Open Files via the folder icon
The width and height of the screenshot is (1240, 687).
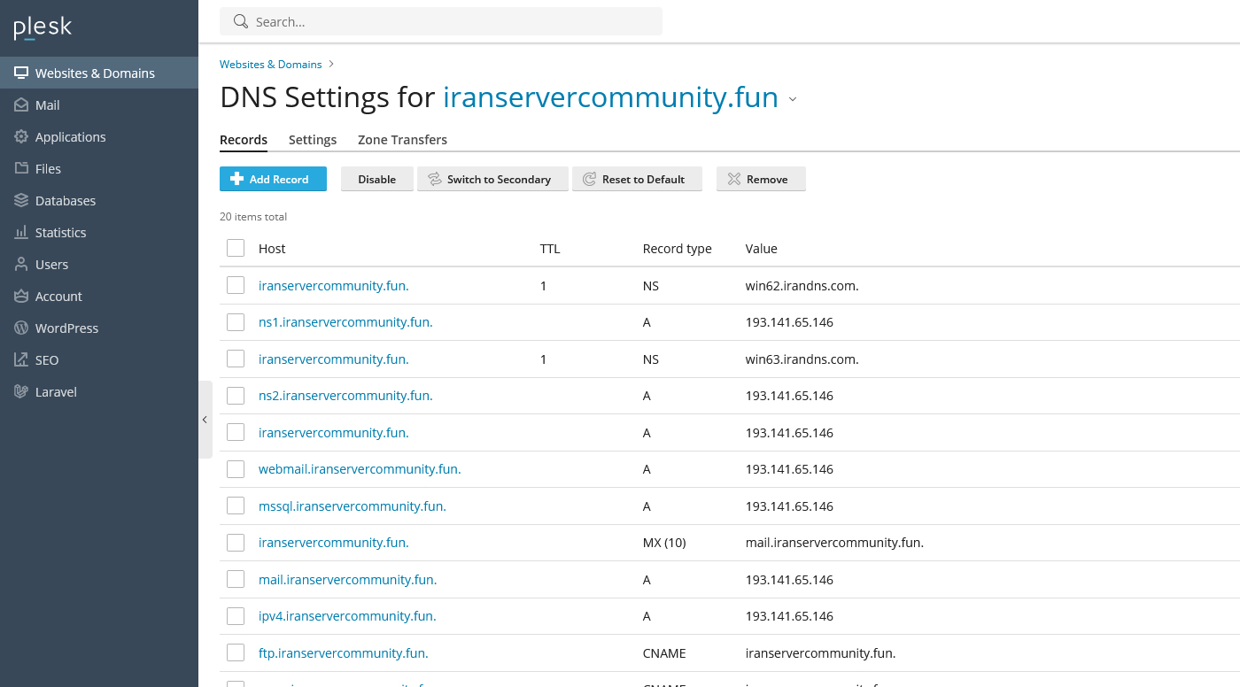click(21, 169)
